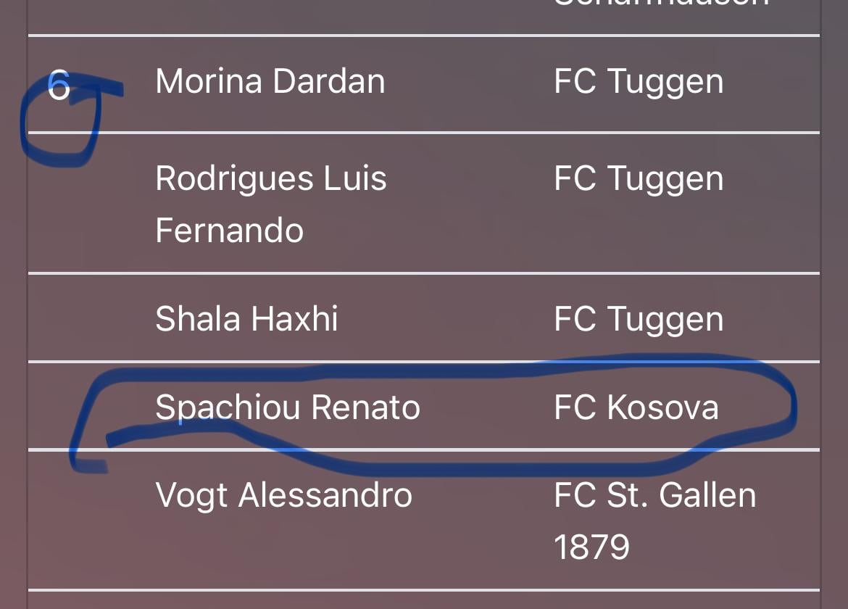The height and width of the screenshot is (609, 848).
Task: Select the 'Rodrigues Luis' name line
Action: (x=270, y=178)
